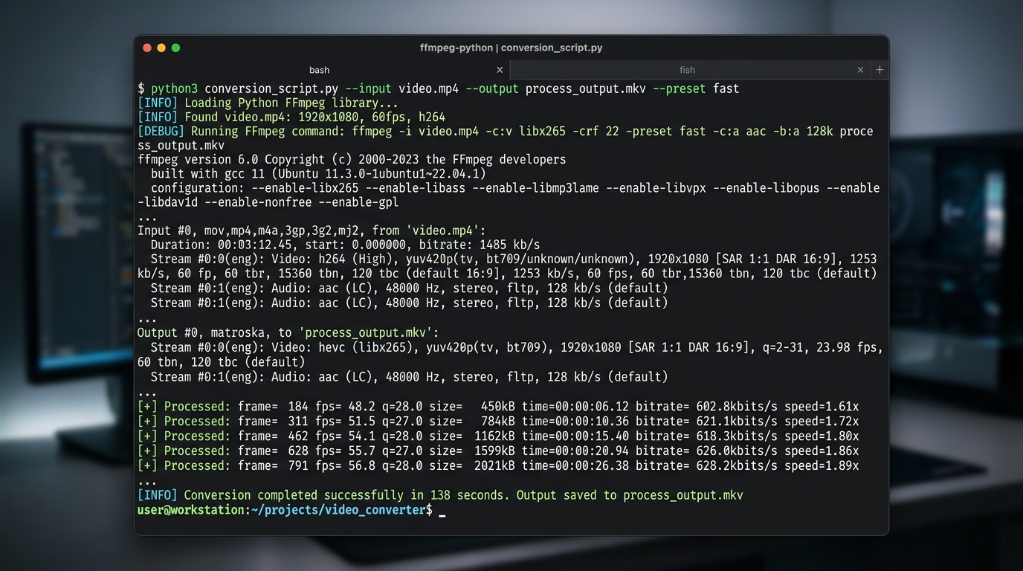Click the Processed line with frame= 184
This screenshot has width=1023, height=571.
point(498,407)
